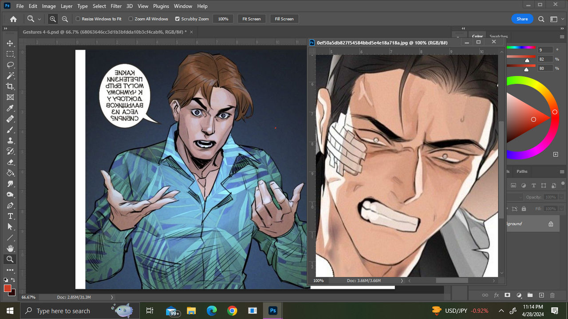Swap foreground and background colors

pyautogui.click(x=13, y=280)
